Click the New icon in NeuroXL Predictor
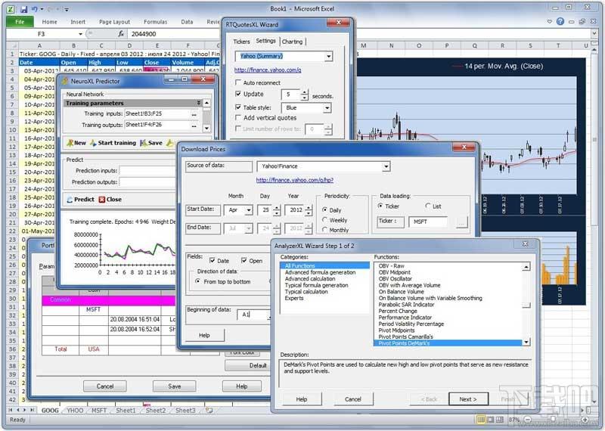The width and height of the screenshot is (605, 431). click(x=70, y=143)
